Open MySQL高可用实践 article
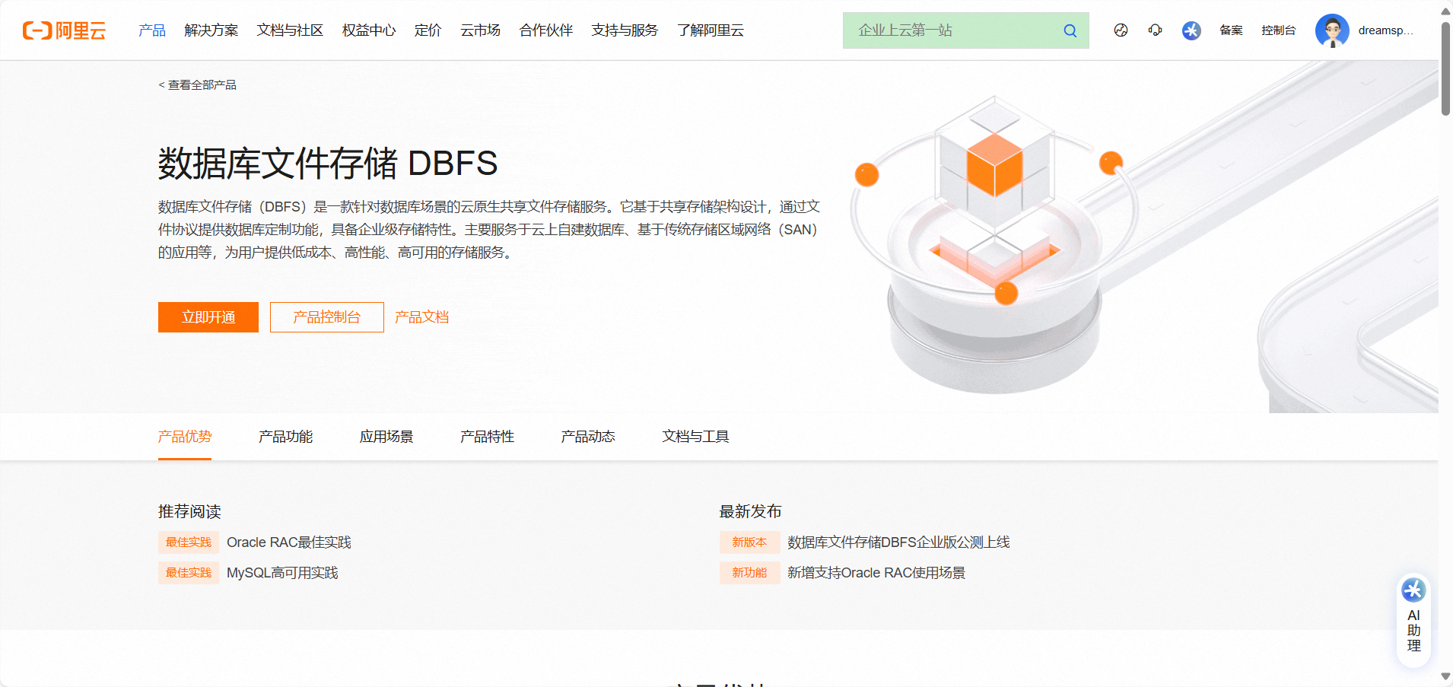The image size is (1453, 687). pyautogui.click(x=282, y=573)
